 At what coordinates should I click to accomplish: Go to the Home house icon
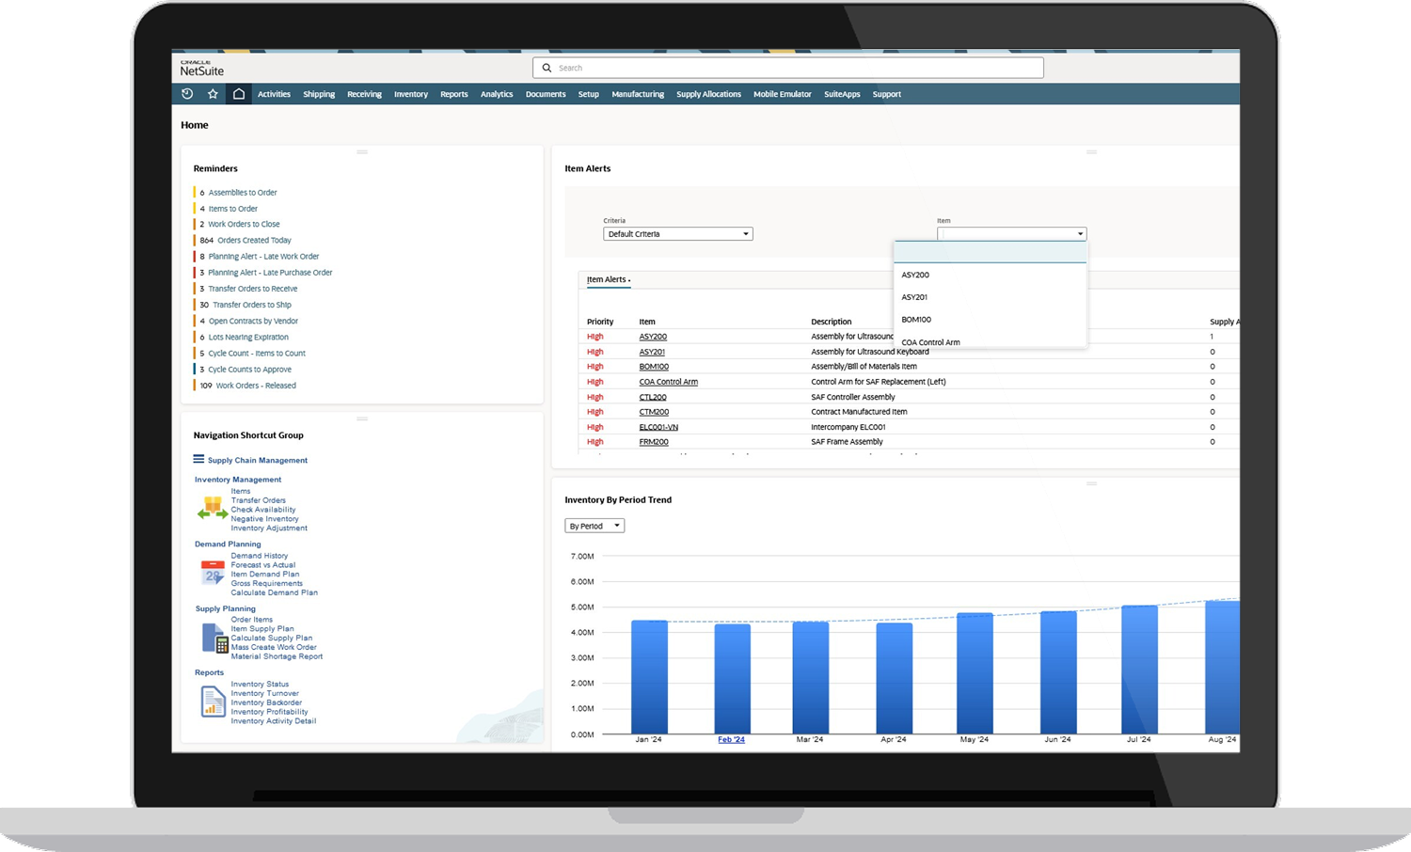point(239,94)
